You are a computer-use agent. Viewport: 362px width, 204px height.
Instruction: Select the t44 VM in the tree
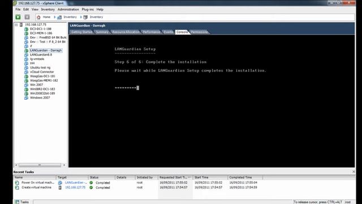[32, 63]
